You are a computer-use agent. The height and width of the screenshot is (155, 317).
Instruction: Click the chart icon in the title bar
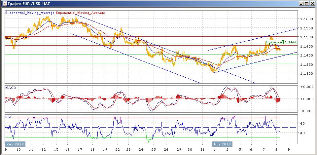coord(3,3)
